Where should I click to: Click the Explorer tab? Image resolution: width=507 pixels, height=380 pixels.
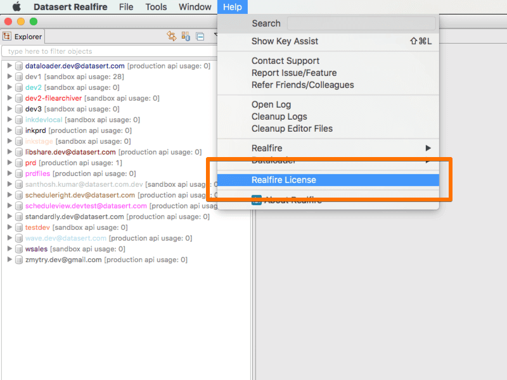click(23, 37)
